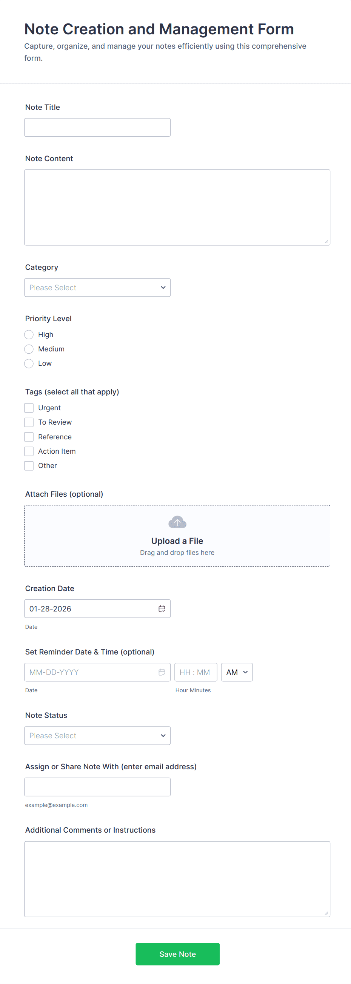This screenshot has width=351, height=984.
Task: Open the Note Status dropdown
Action: coord(97,735)
